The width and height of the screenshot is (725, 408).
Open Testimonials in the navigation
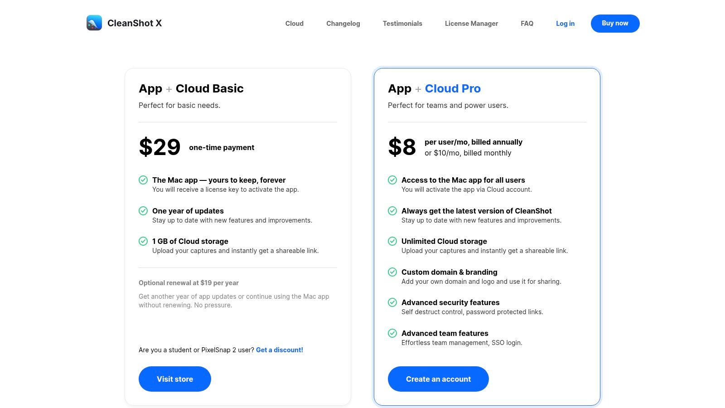click(x=402, y=24)
